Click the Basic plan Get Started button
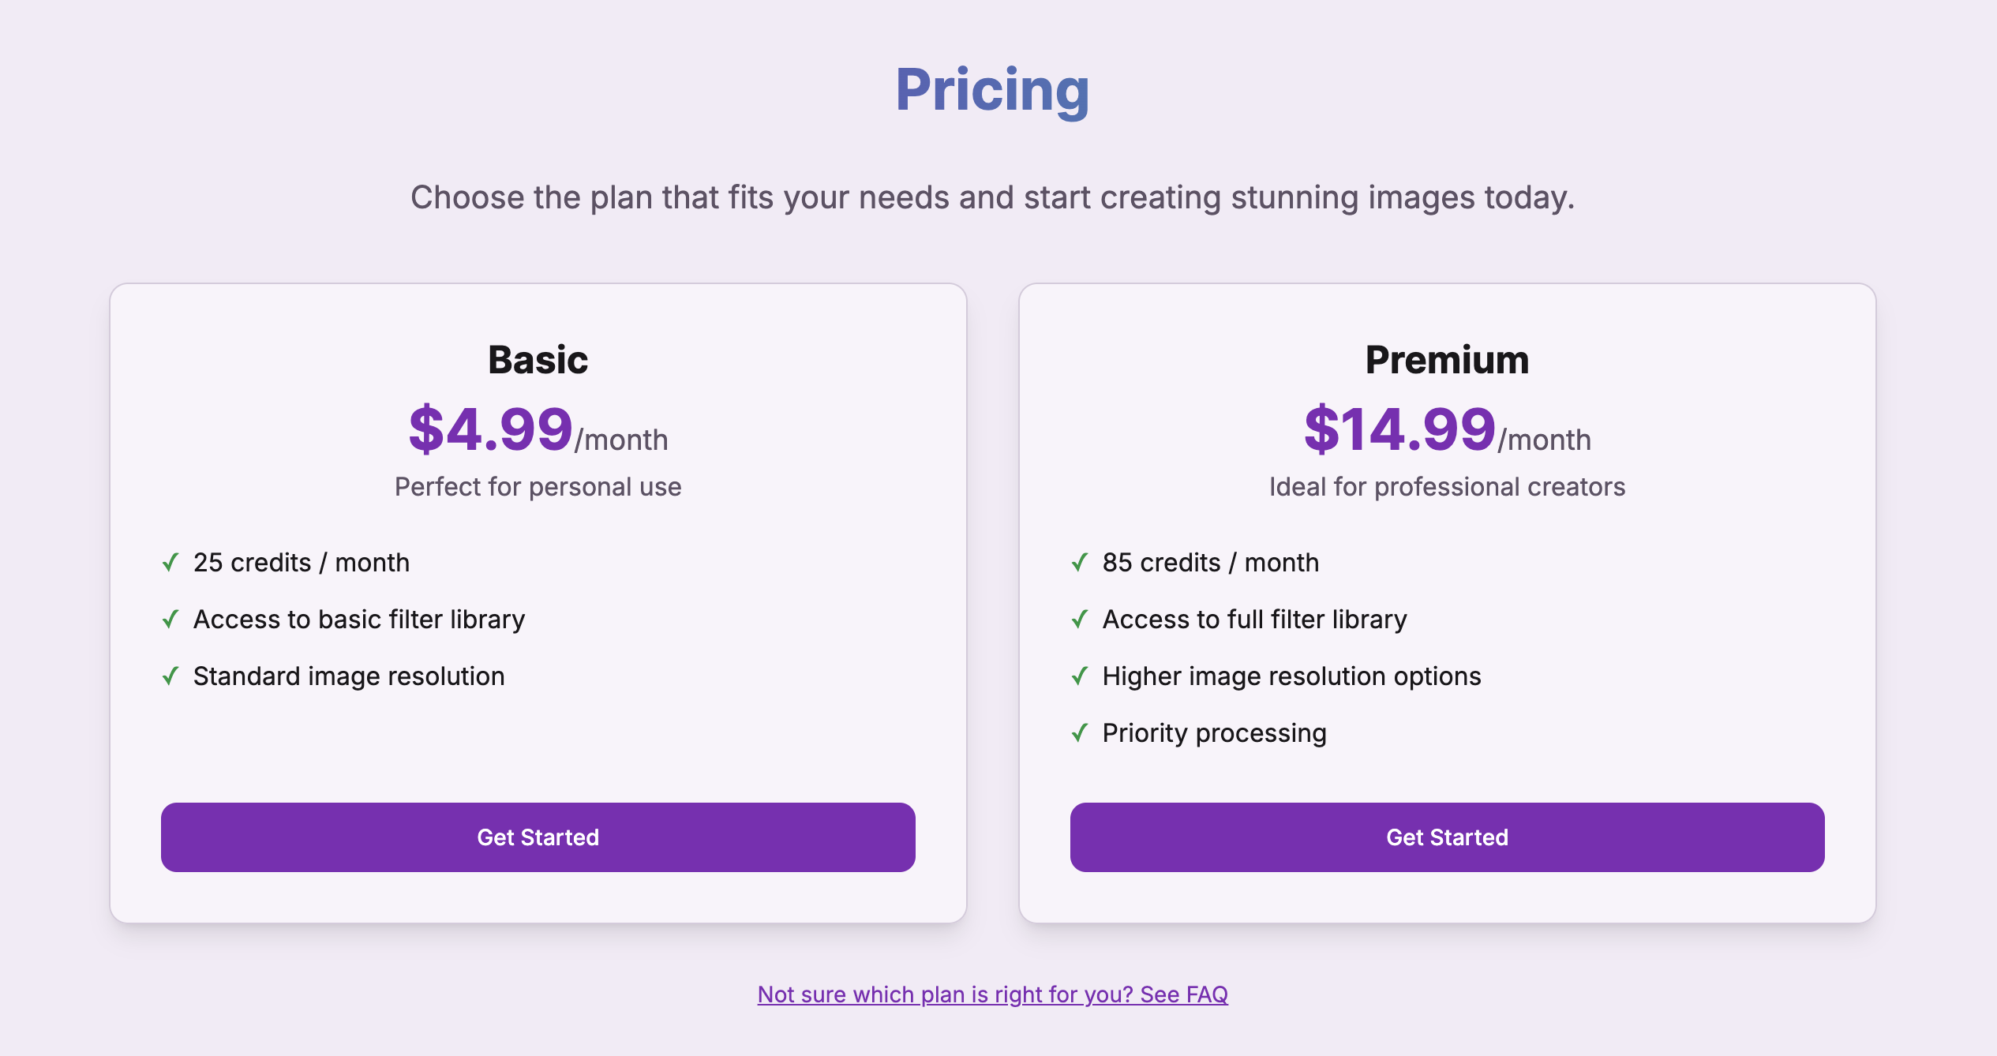The image size is (1997, 1056). (x=538, y=837)
